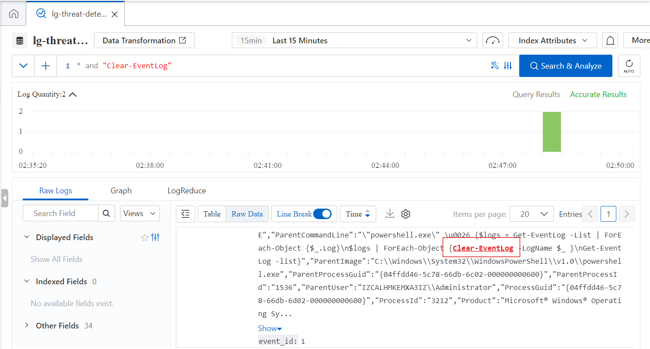This screenshot has height=349, width=650.
Task: Open the Displayed Fields settings icon
Action: 155,237
